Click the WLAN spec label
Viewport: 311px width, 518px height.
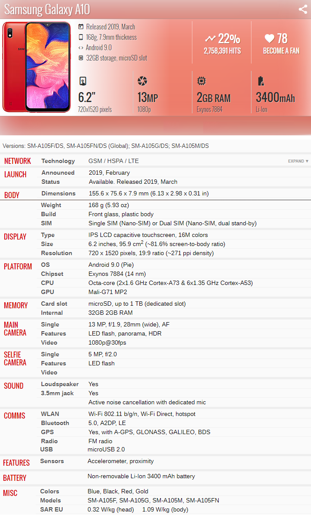[x=50, y=414]
